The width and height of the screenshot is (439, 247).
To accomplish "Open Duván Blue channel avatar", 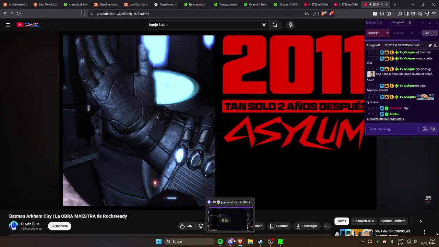I will click(x=14, y=226).
